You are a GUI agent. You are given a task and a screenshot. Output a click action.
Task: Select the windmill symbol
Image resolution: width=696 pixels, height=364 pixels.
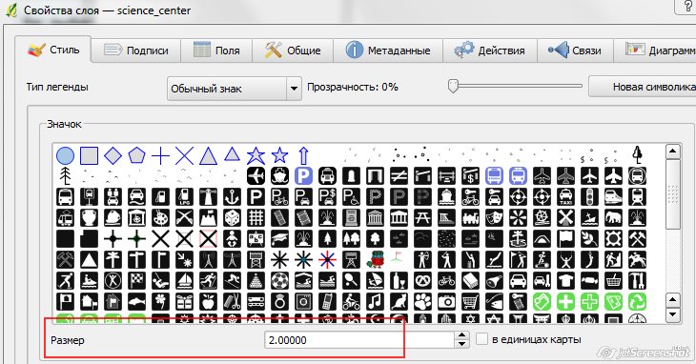(566, 217)
